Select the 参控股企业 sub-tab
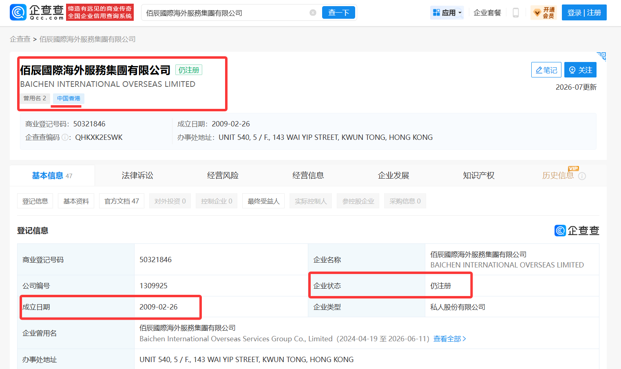This screenshot has width=621, height=369. point(358,201)
